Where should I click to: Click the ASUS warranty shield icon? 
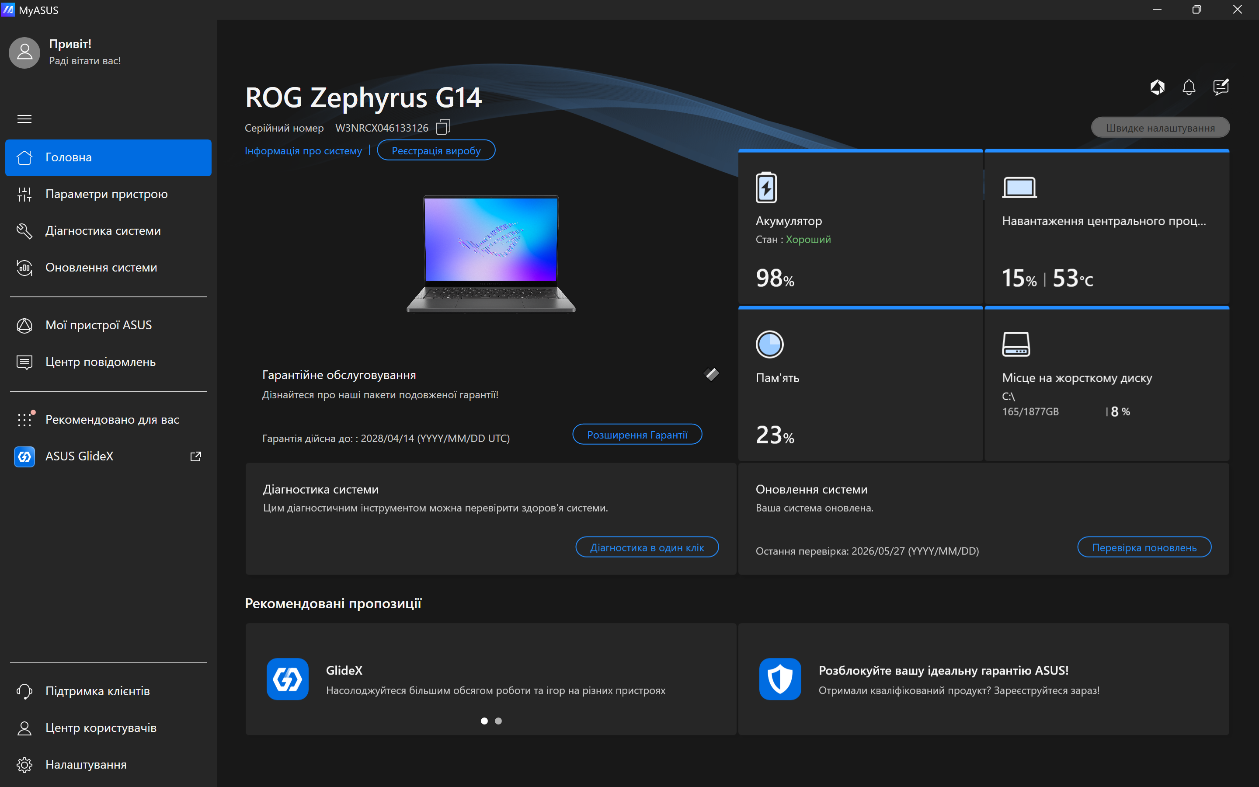pos(780,679)
